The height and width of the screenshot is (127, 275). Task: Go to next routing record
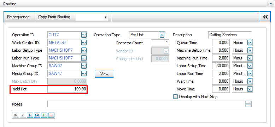click(x=30, y=115)
